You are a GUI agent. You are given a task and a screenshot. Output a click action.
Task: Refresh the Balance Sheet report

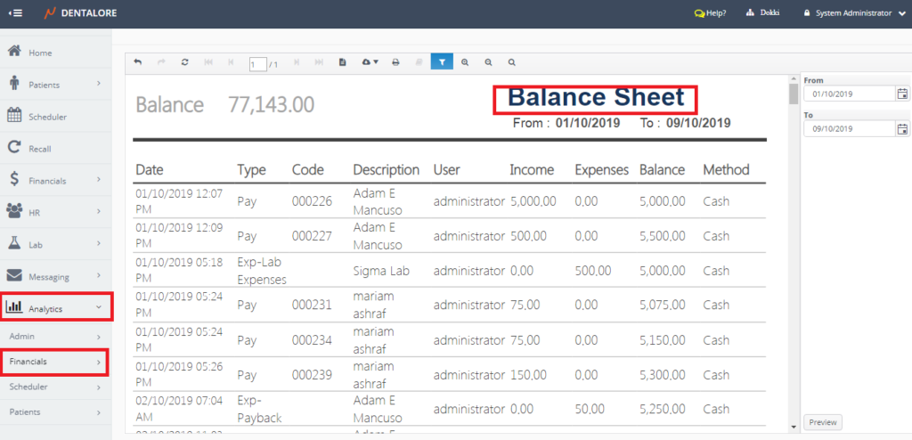coord(184,62)
